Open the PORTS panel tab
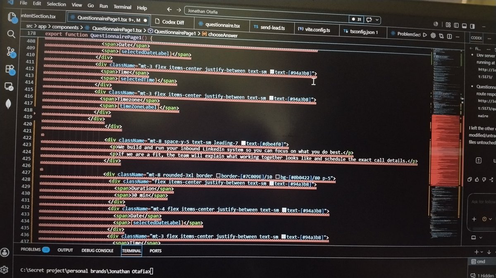 [155, 251]
